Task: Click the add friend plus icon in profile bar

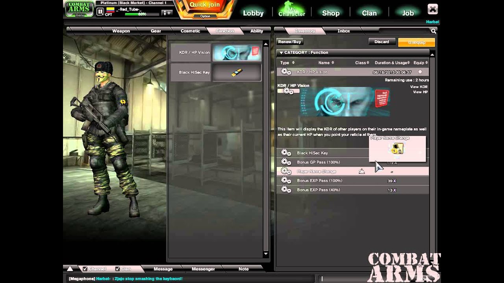Action: 167,13
